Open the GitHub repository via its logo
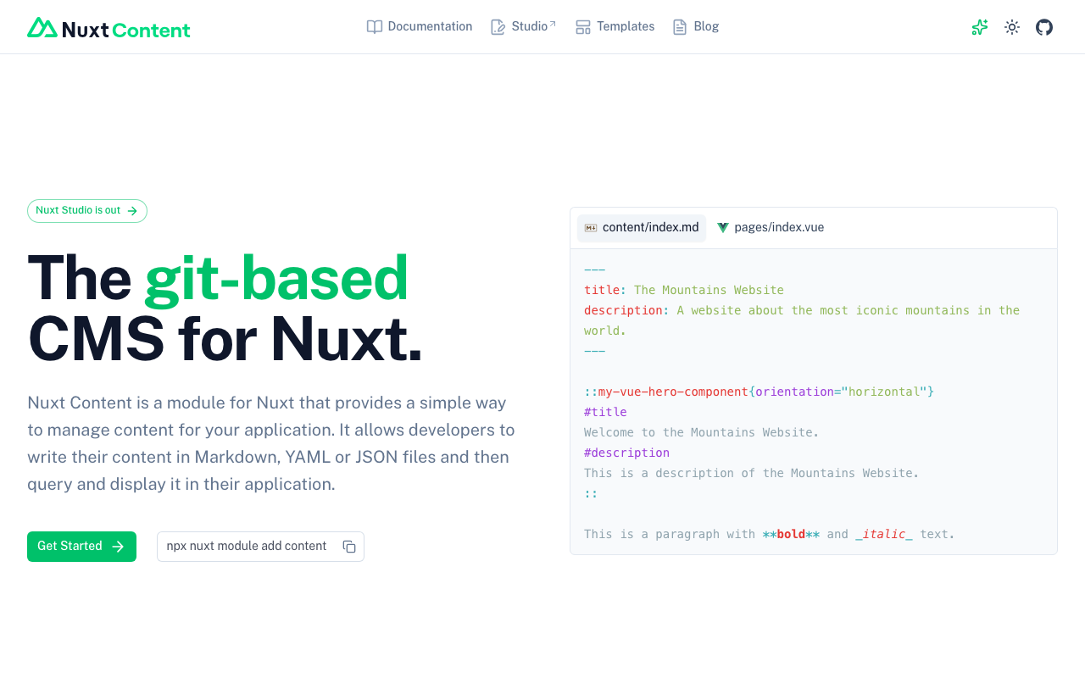The image size is (1085, 678). tap(1043, 26)
